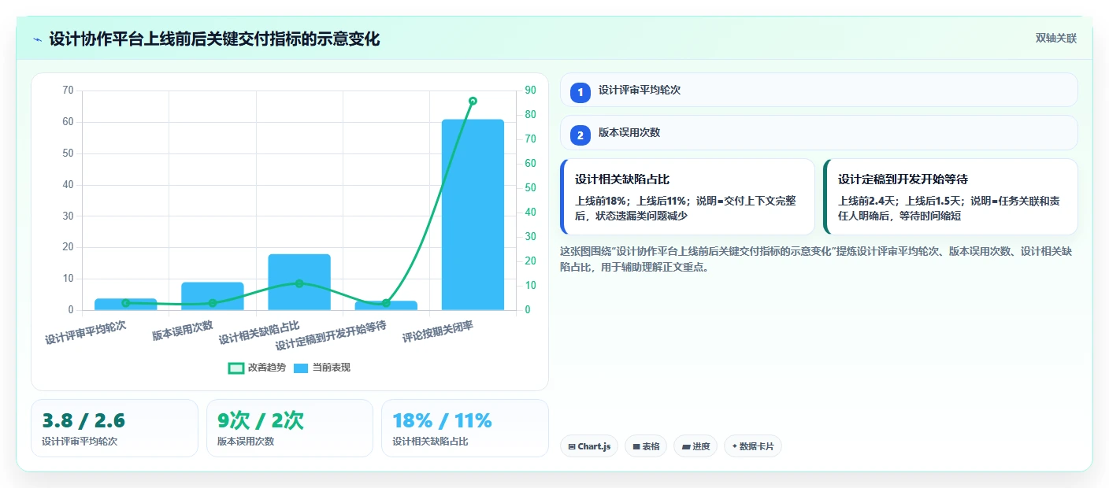This screenshot has width=1109, height=488.
Task: Open the 设计定稿到开发开始等待 info card
Action: tap(950, 197)
